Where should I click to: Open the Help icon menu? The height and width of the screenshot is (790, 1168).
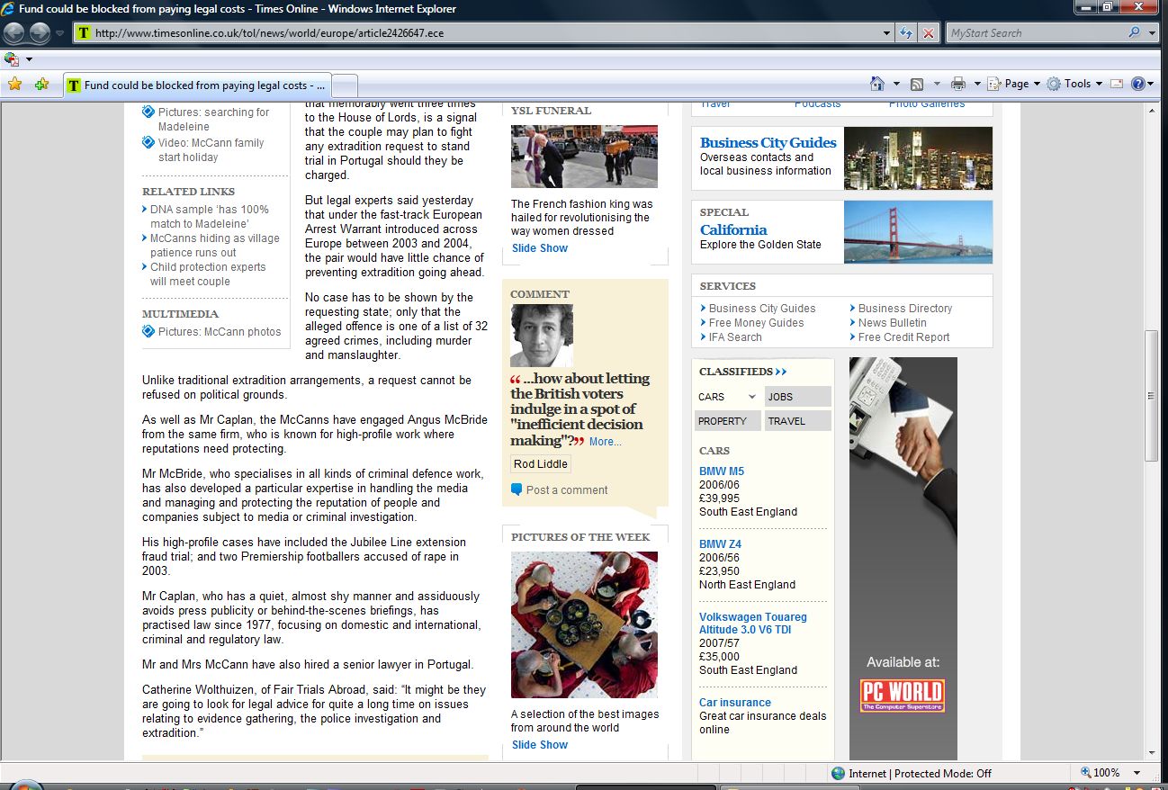1138,84
